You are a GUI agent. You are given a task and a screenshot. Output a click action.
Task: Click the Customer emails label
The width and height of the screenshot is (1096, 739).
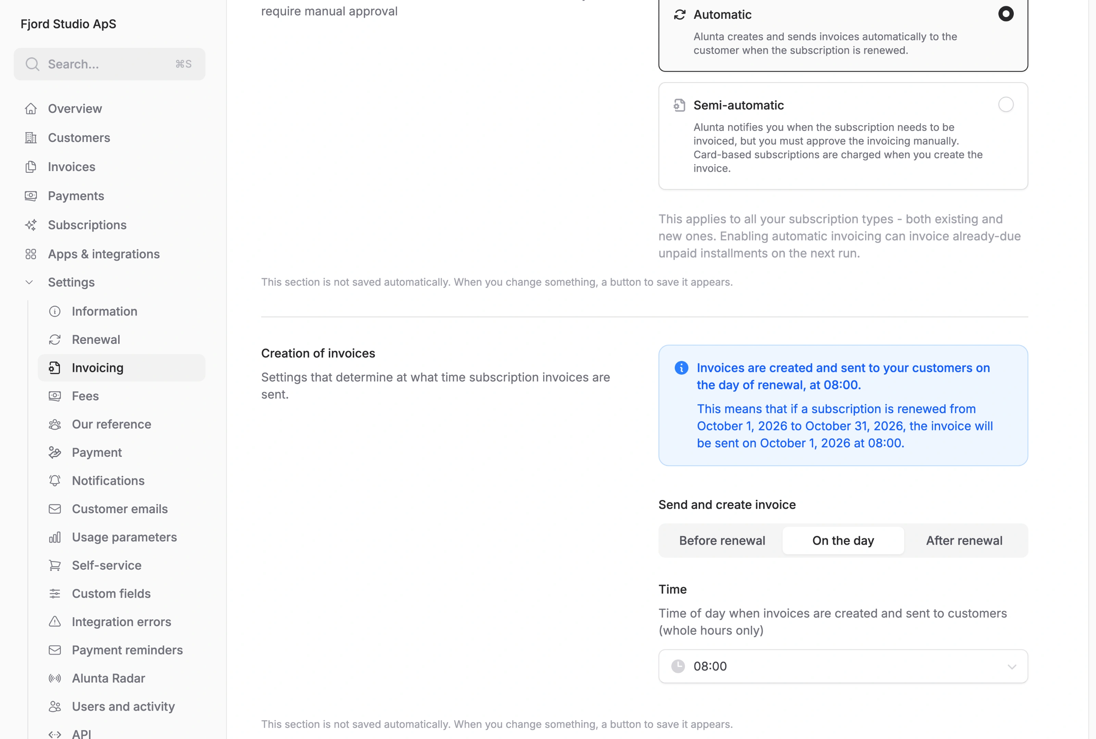coord(120,509)
